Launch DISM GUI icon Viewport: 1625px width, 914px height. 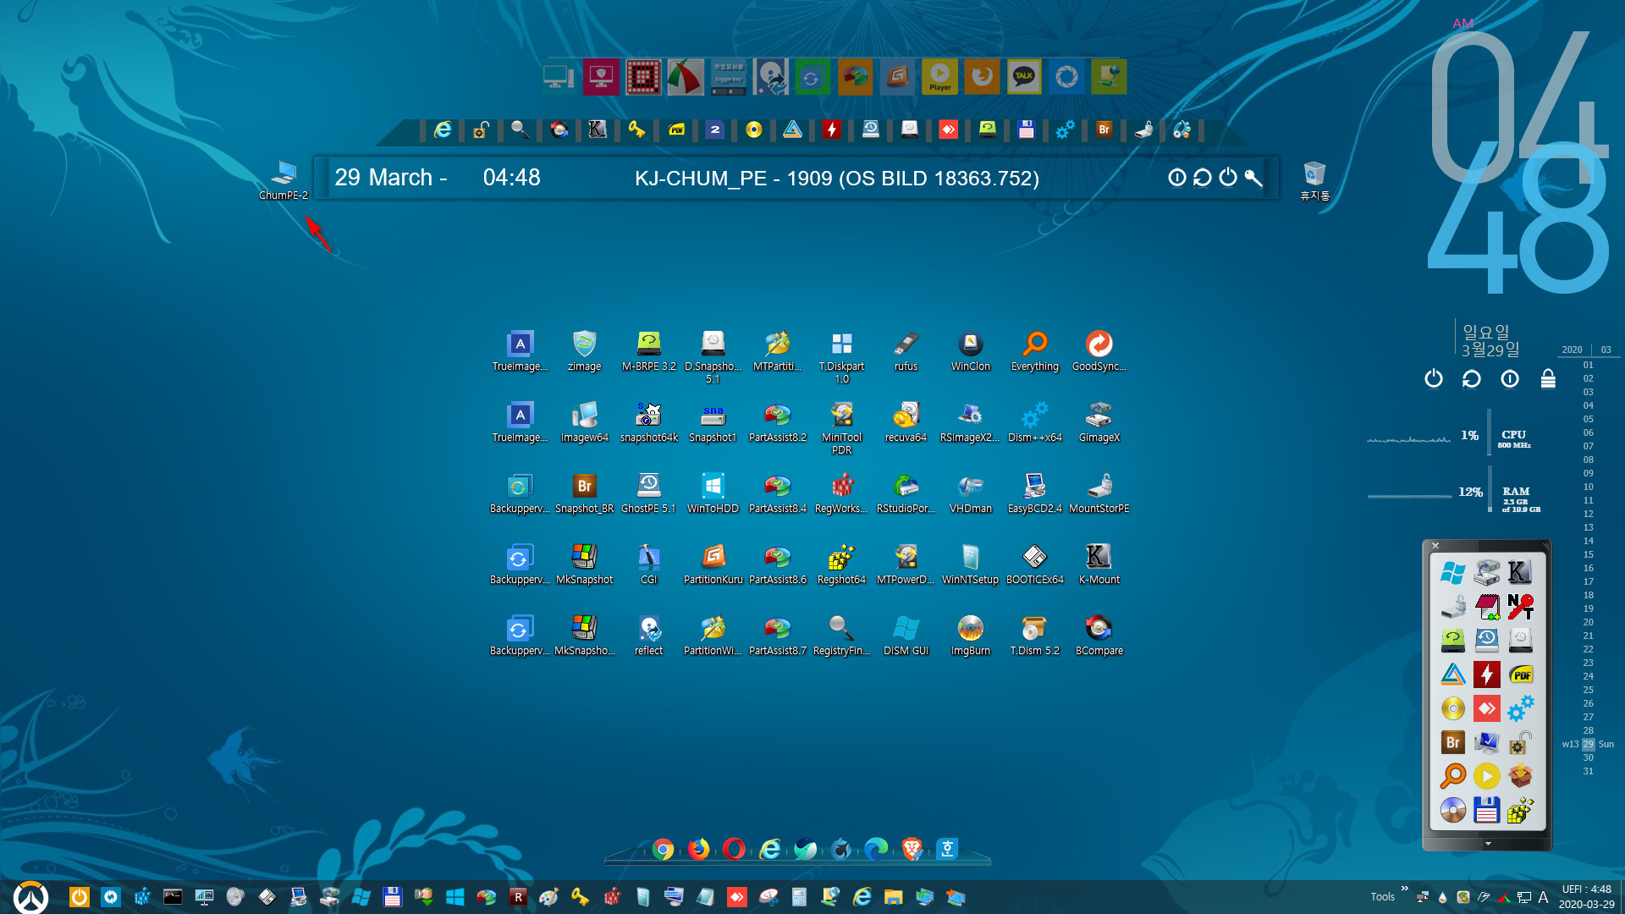[906, 635]
